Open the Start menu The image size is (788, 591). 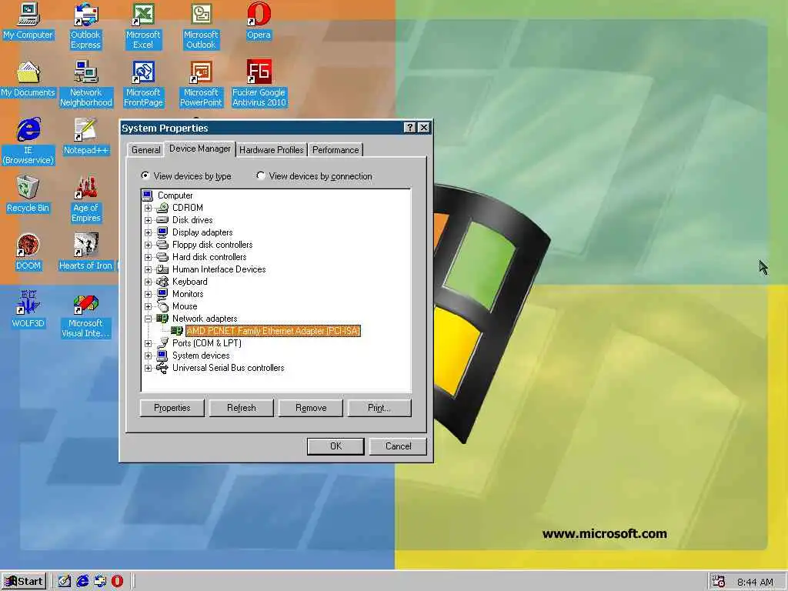24,582
